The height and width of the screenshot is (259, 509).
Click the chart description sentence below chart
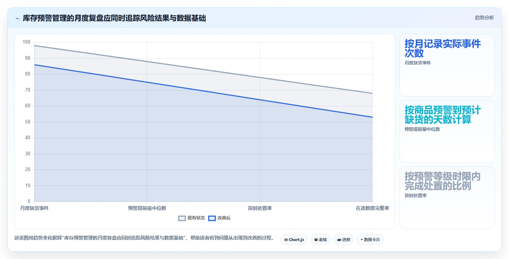144,238
